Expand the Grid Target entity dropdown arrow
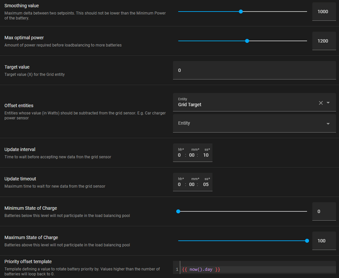This screenshot has width=339, height=278. click(328, 103)
